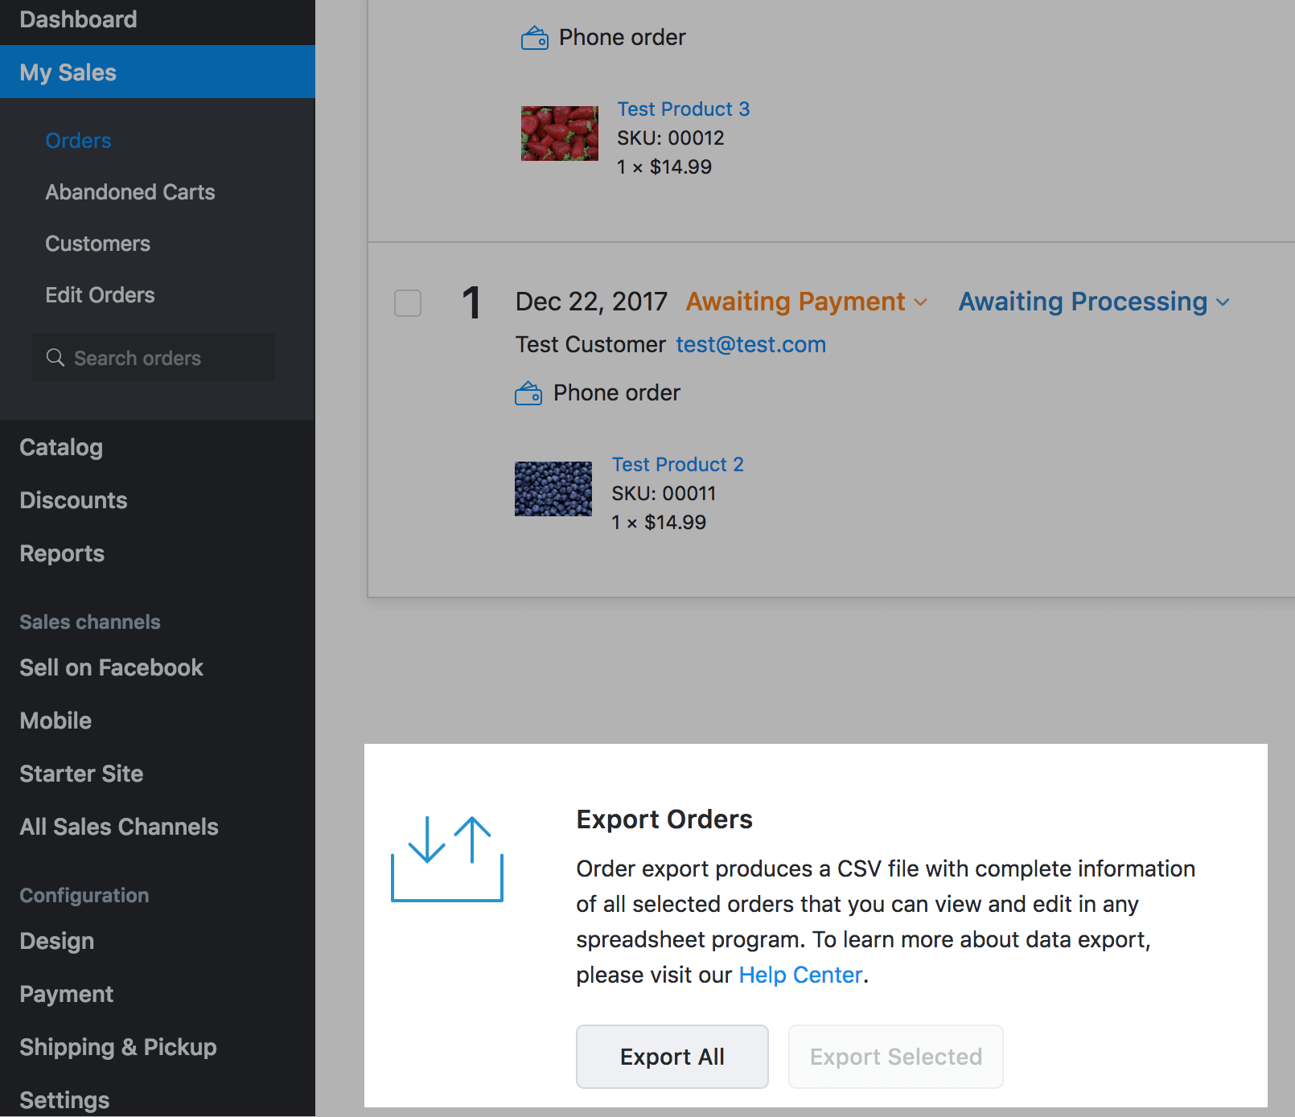The width and height of the screenshot is (1295, 1117).
Task: Expand the Awaiting Payment status dropdown
Action: [807, 302]
